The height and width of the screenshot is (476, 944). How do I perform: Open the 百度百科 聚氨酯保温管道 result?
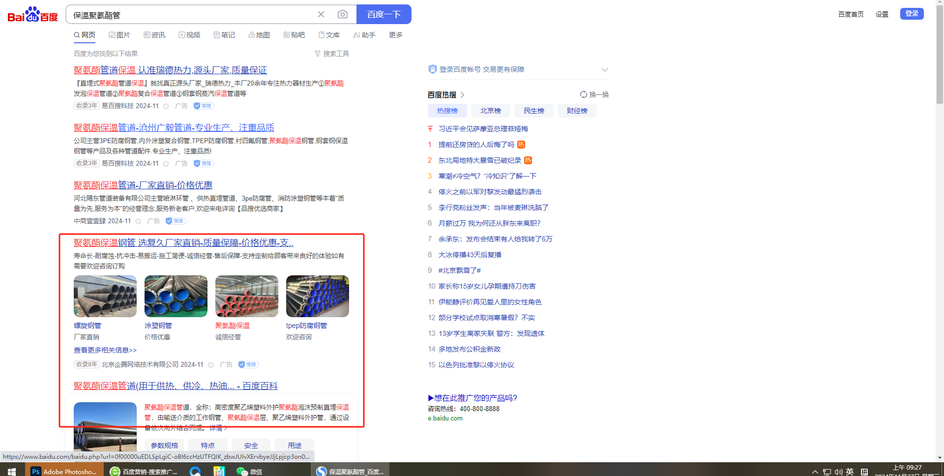click(176, 386)
